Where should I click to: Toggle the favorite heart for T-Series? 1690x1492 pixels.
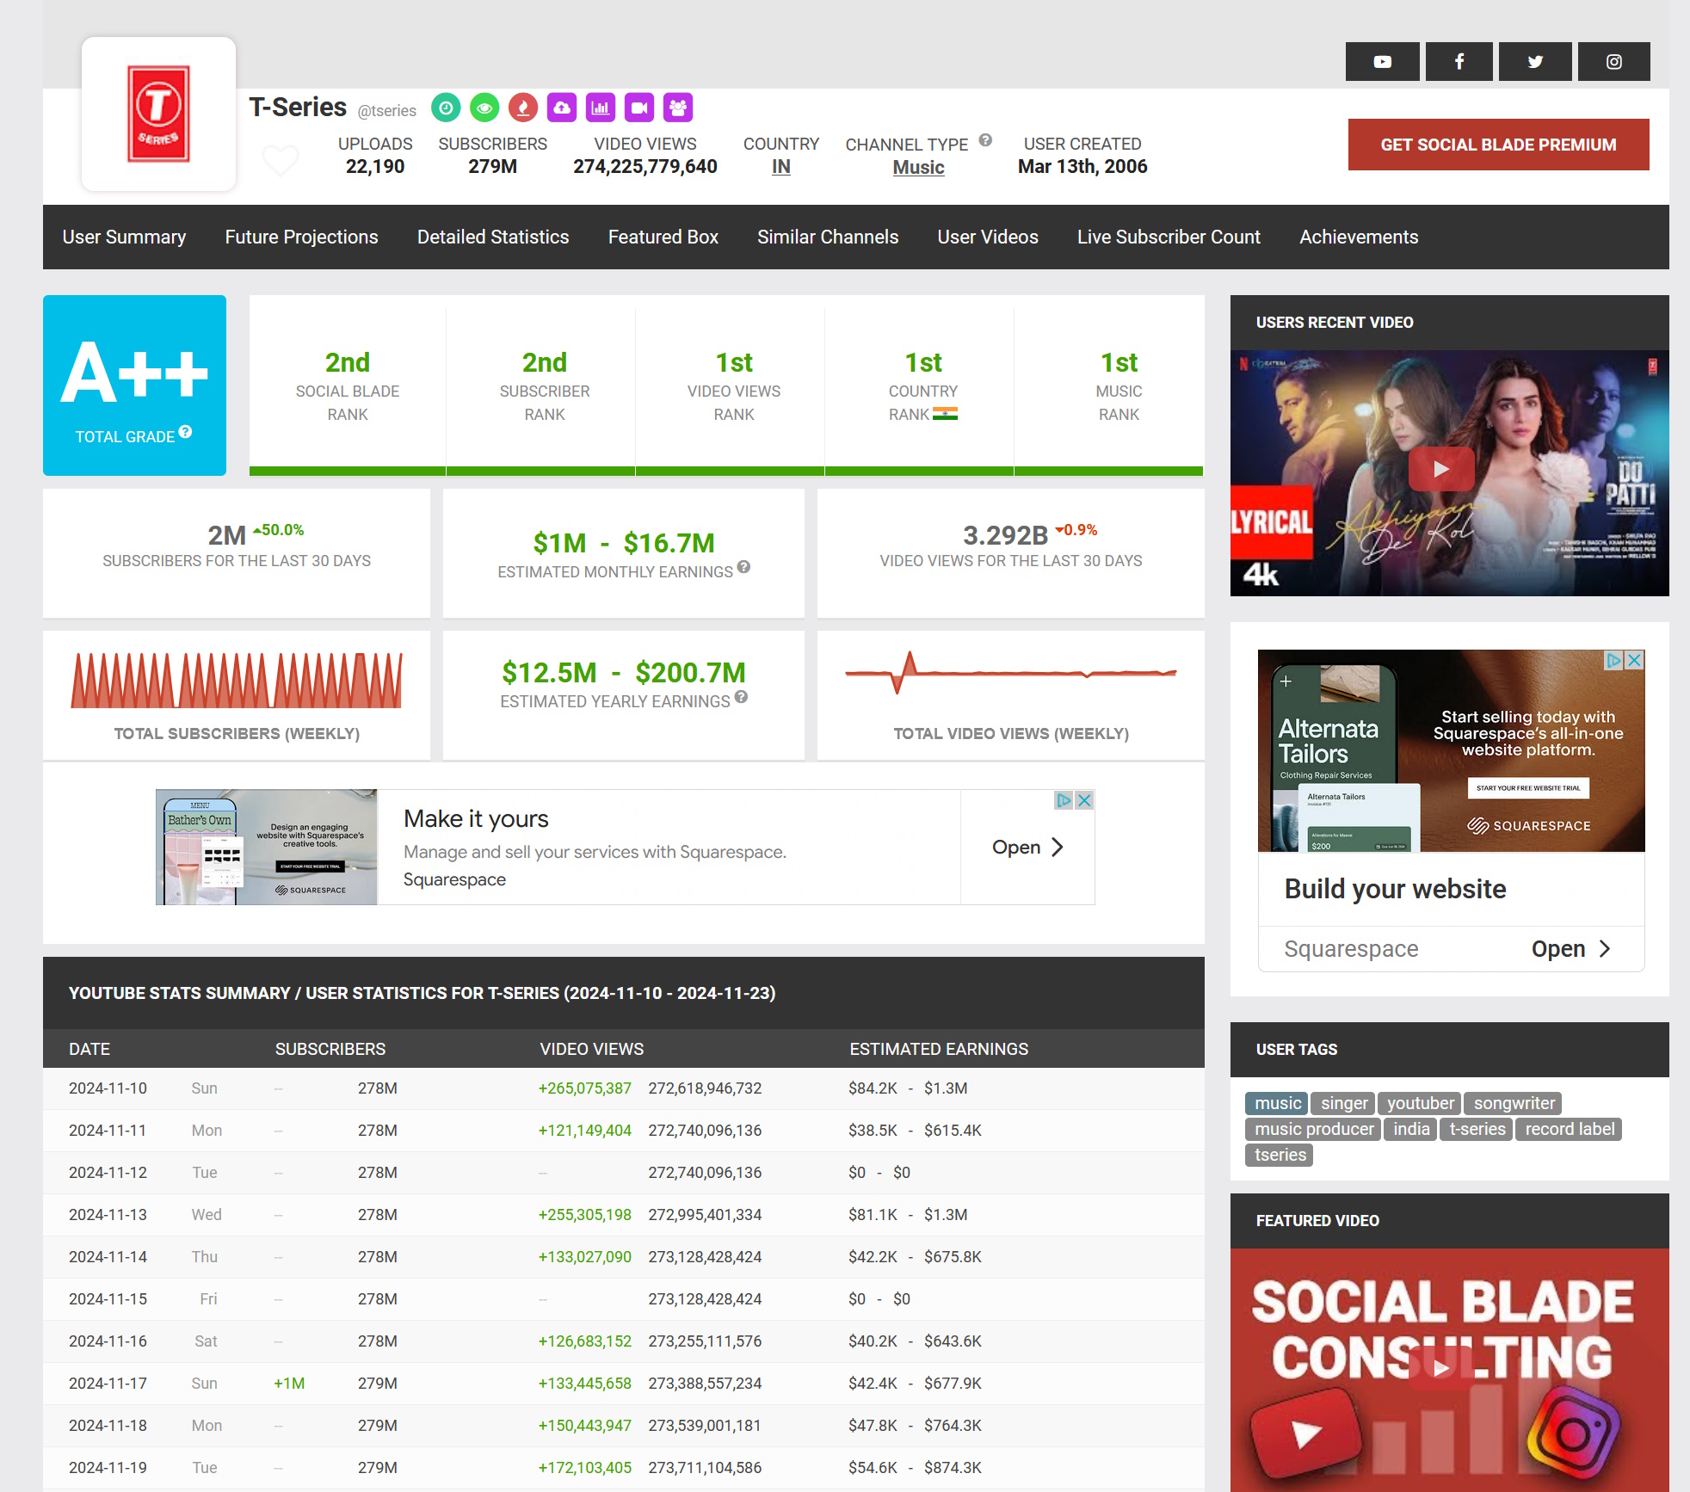(x=281, y=159)
